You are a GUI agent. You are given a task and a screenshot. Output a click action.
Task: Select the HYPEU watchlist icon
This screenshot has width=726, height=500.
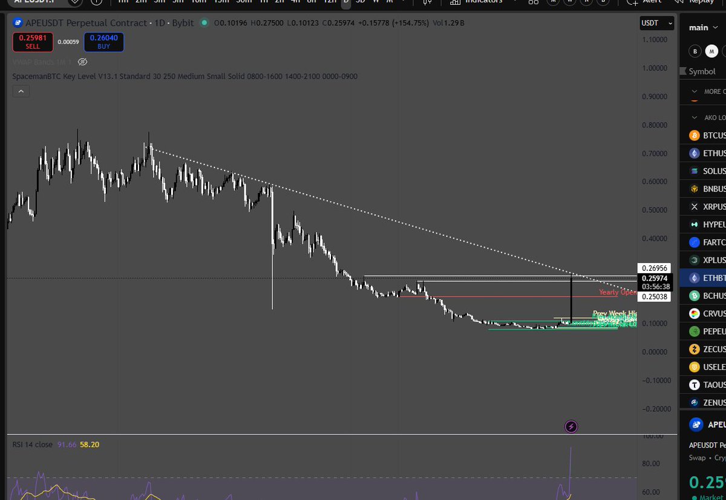point(695,224)
